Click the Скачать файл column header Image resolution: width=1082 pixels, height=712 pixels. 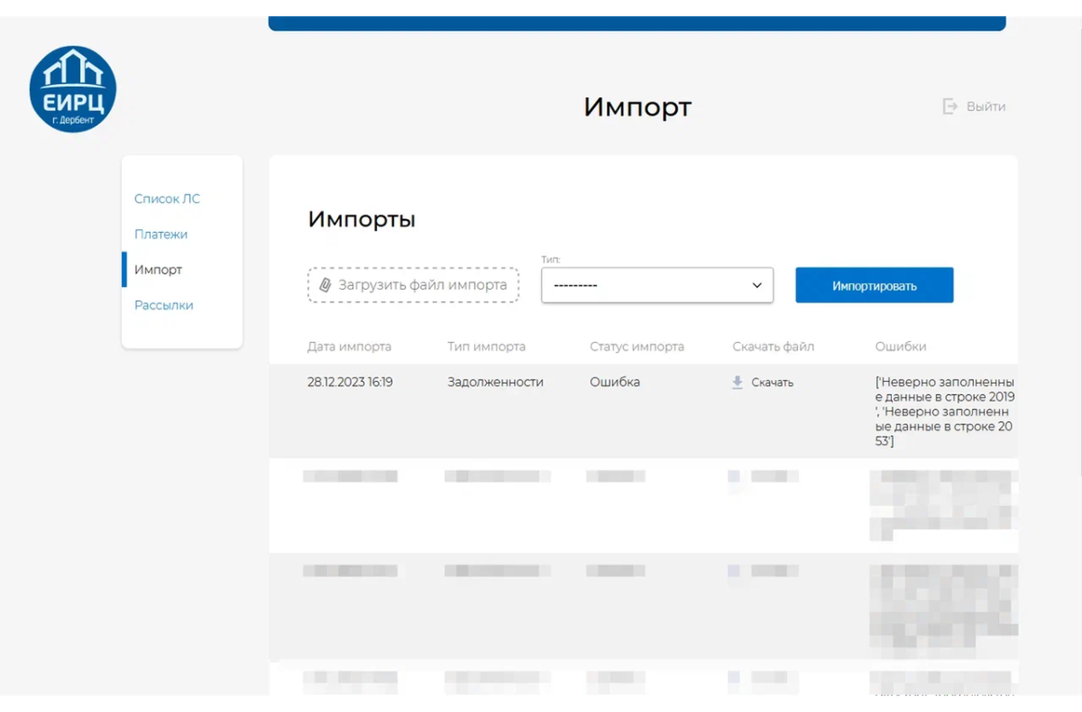coord(773,346)
